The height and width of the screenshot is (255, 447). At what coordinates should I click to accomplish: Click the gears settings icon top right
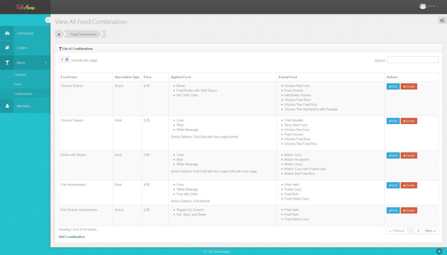pos(442,20)
